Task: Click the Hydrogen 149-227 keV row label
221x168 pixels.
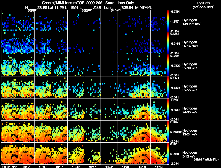Action: 191,22
